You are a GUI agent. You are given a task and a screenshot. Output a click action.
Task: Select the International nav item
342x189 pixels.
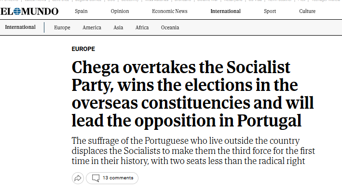coord(226,11)
